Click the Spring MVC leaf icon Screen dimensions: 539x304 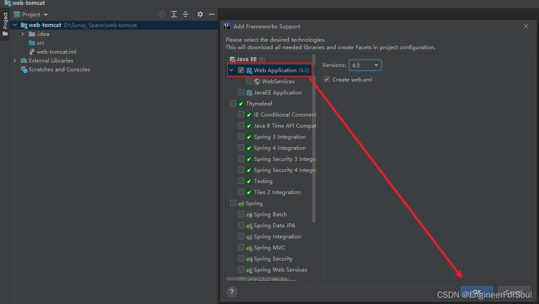(x=249, y=248)
